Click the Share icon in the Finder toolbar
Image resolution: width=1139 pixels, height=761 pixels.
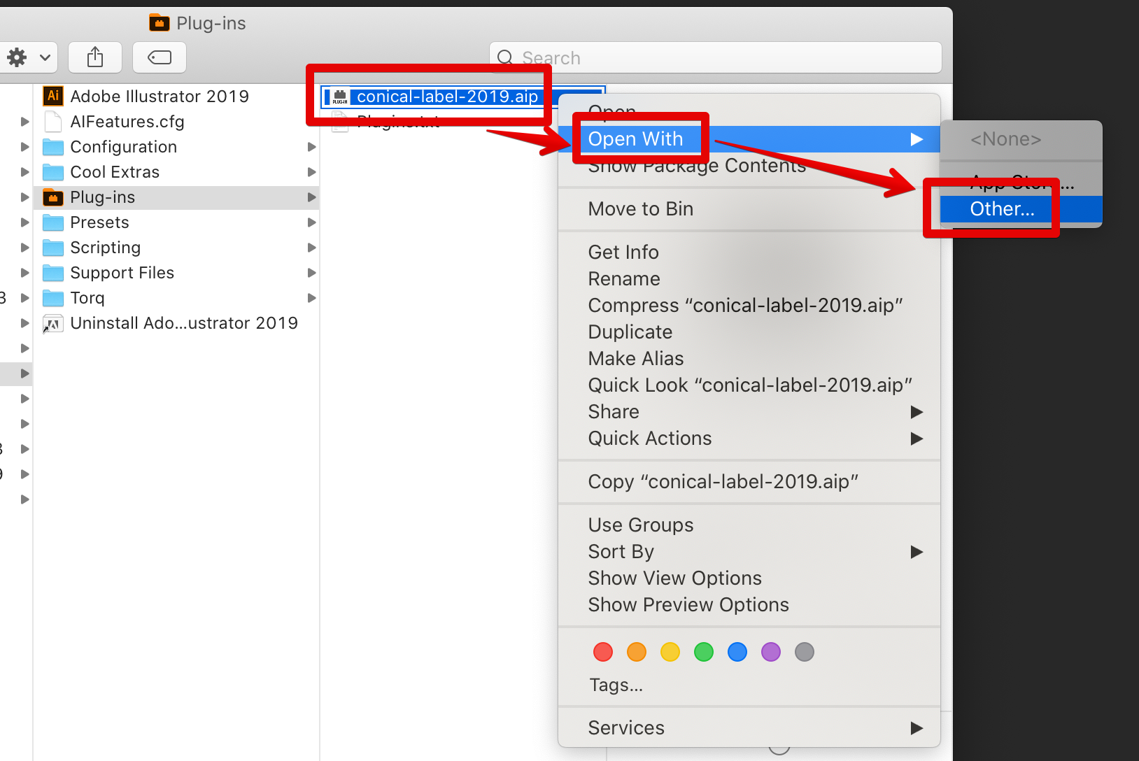pyautogui.click(x=95, y=57)
